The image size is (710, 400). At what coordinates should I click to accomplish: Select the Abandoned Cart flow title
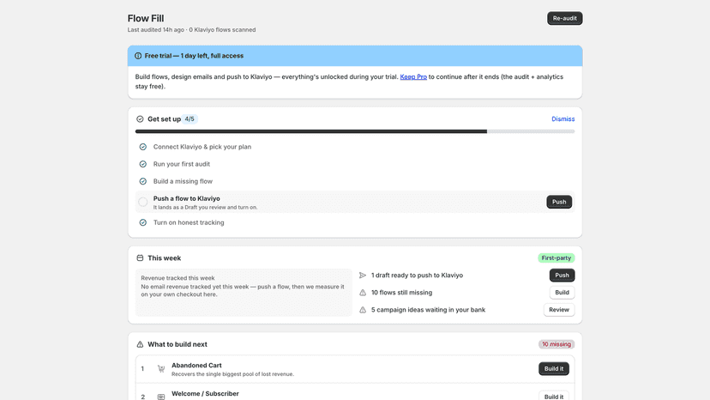tap(196, 365)
